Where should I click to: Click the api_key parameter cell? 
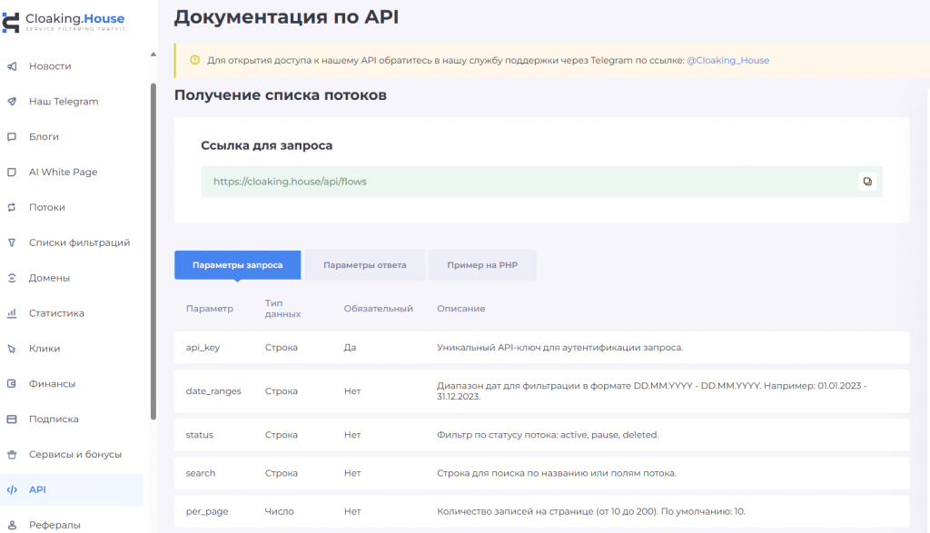pos(203,348)
